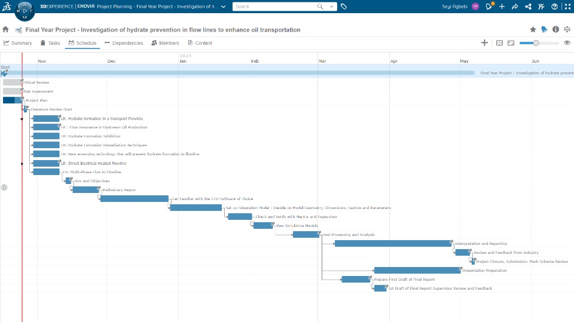Image resolution: width=574 pixels, height=322 pixels.
Task: Adjust the zoom slider handle
Action: pyautogui.click(x=536, y=43)
